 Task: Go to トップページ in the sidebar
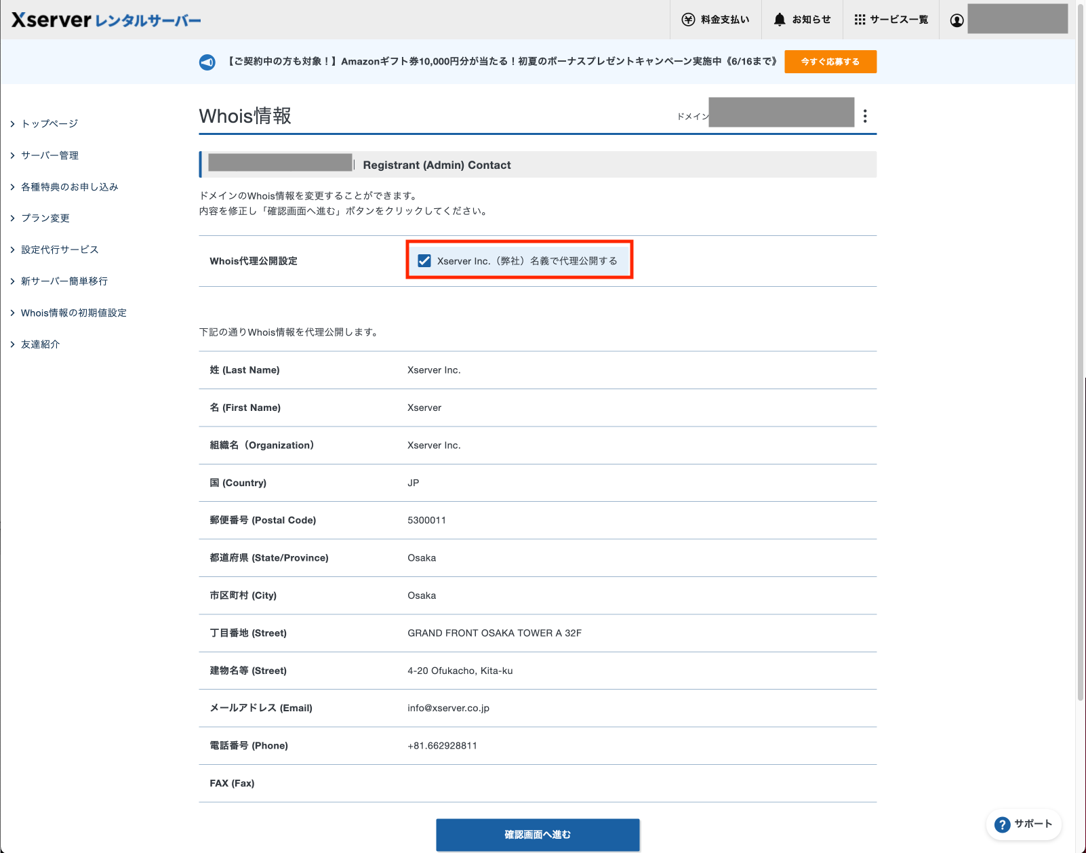pos(49,123)
